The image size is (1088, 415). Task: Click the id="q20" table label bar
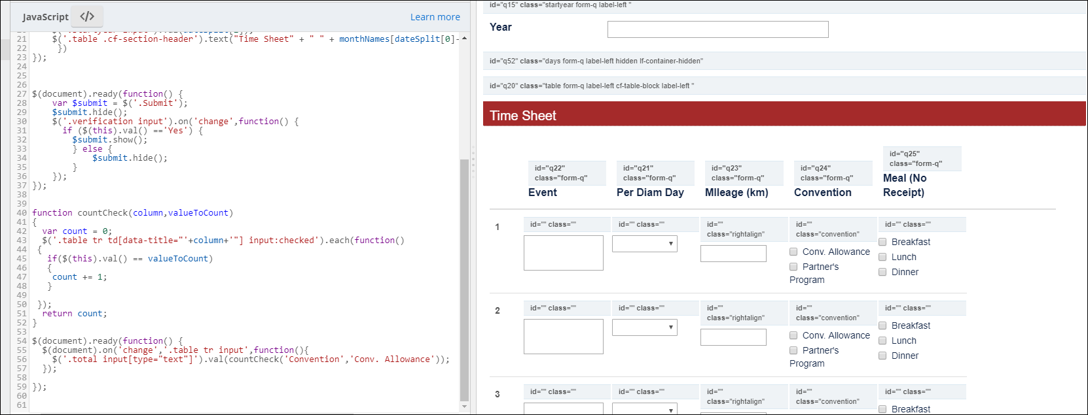tap(784, 86)
